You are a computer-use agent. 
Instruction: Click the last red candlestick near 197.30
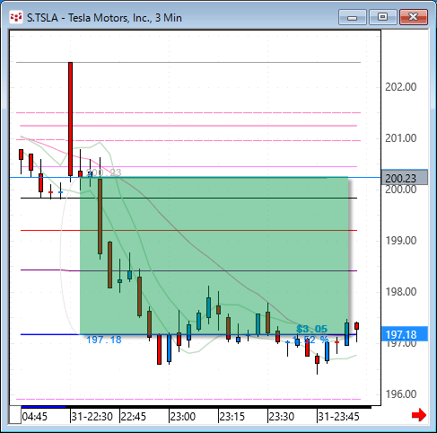[356, 326]
